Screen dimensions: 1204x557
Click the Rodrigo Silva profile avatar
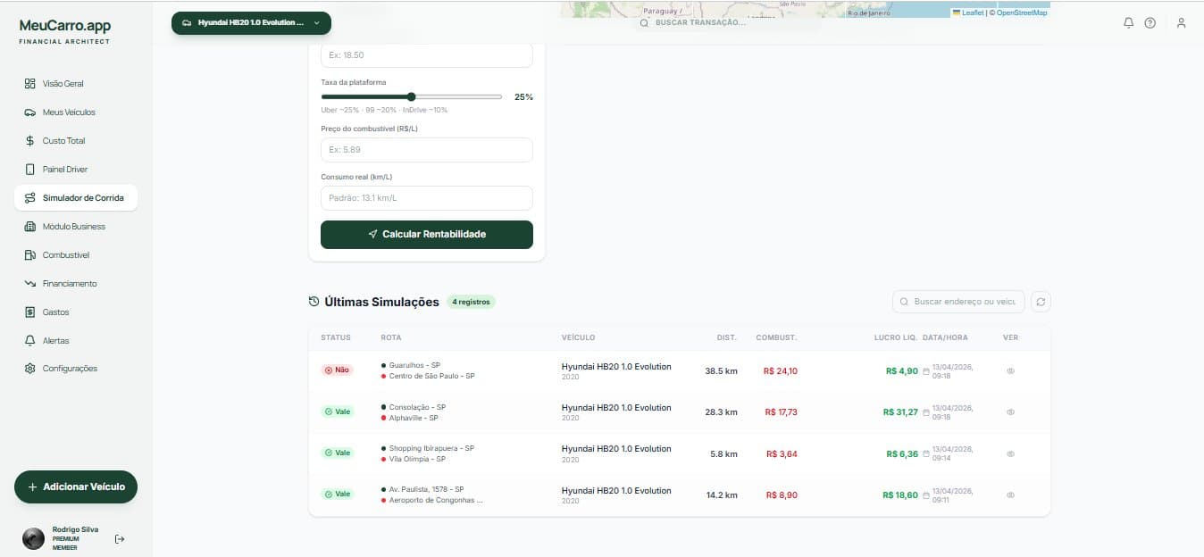pos(33,538)
